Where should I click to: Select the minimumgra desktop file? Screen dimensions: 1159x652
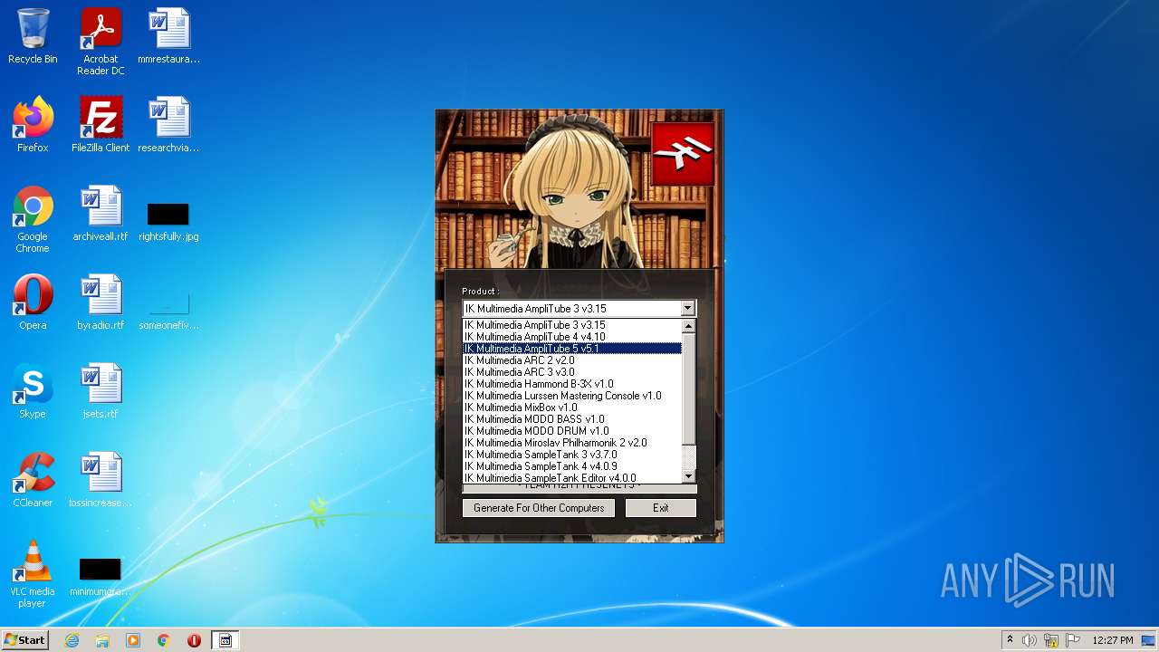pos(101,576)
